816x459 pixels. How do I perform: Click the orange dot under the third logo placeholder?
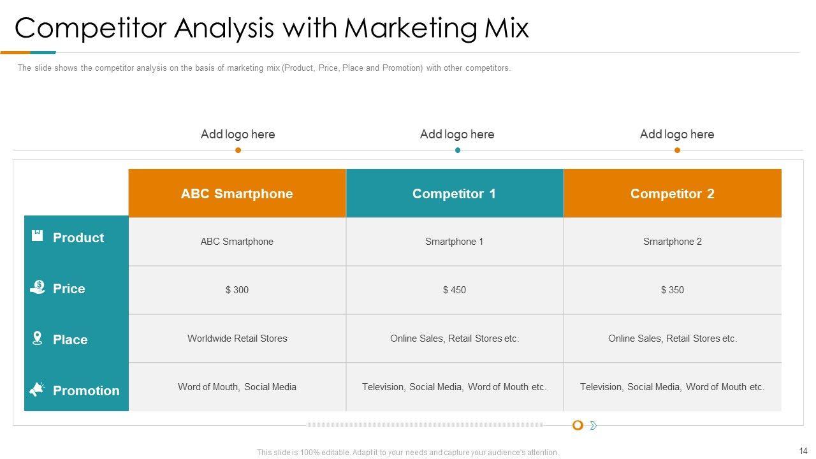[x=677, y=150]
